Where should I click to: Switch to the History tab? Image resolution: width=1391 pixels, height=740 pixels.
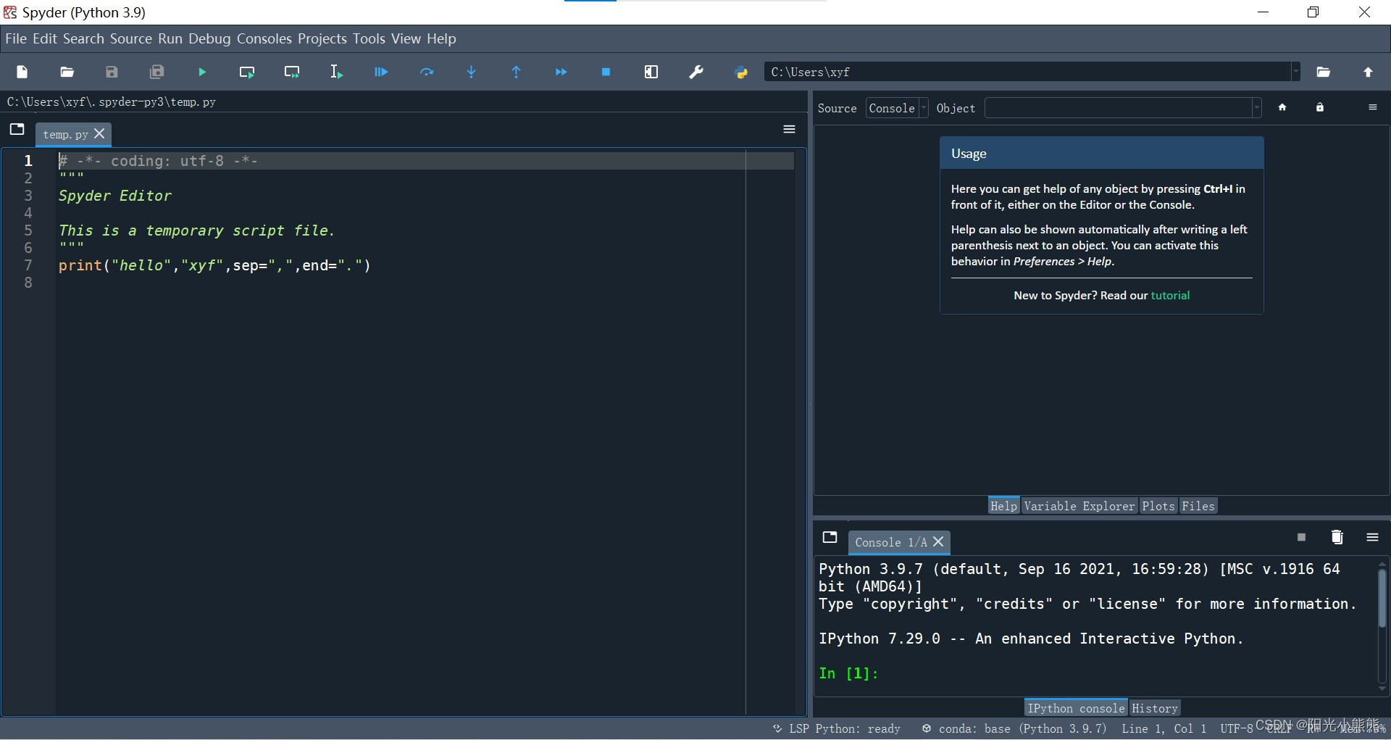coord(1155,708)
